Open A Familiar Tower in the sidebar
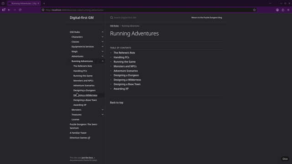The image size is (292, 164). click(x=78, y=133)
